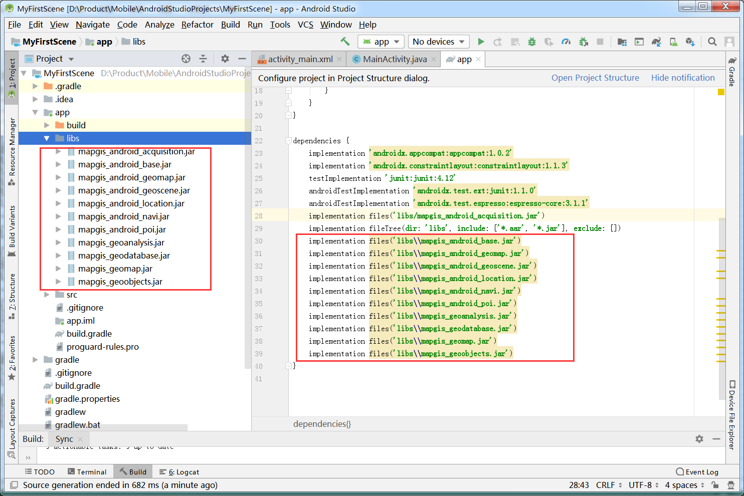
Task: Open Project panel gear settings
Action: point(225,59)
